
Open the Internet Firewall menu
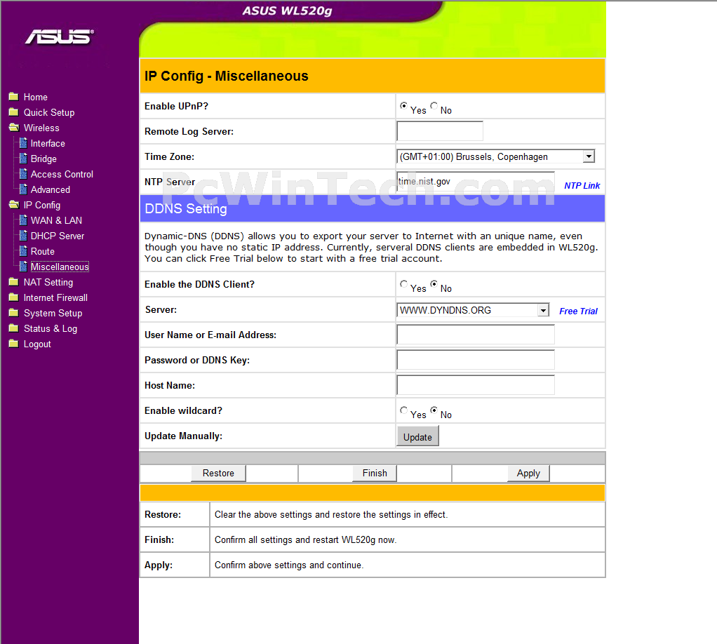point(56,297)
